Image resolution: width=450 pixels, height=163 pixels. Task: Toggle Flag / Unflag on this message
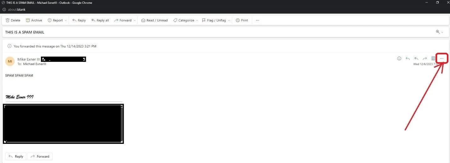(x=214, y=20)
